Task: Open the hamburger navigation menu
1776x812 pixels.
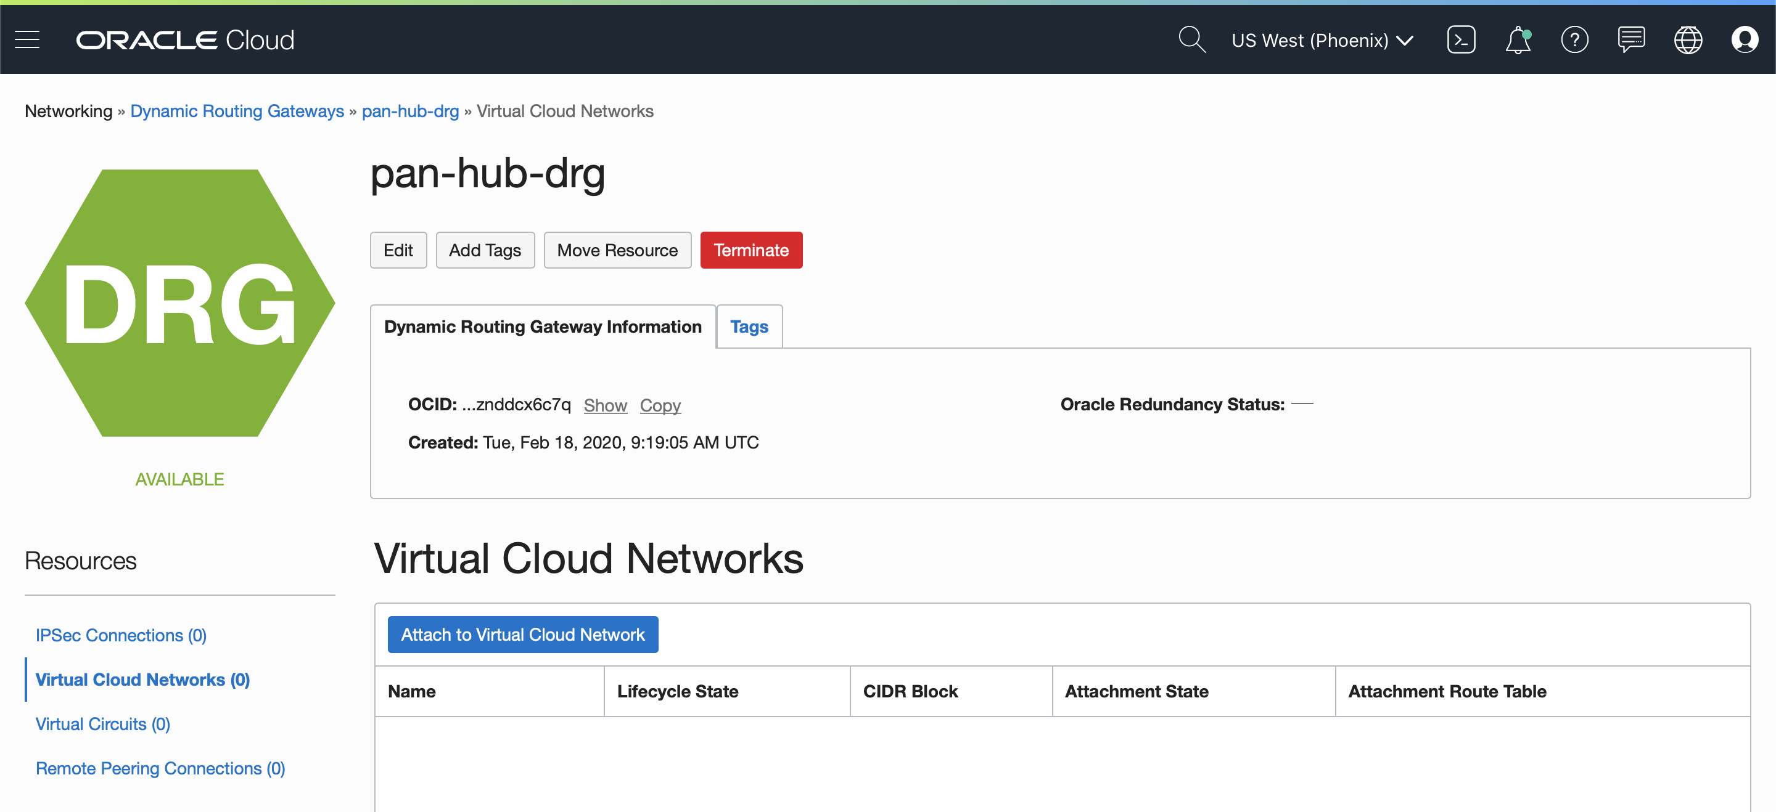Action: click(x=27, y=40)
